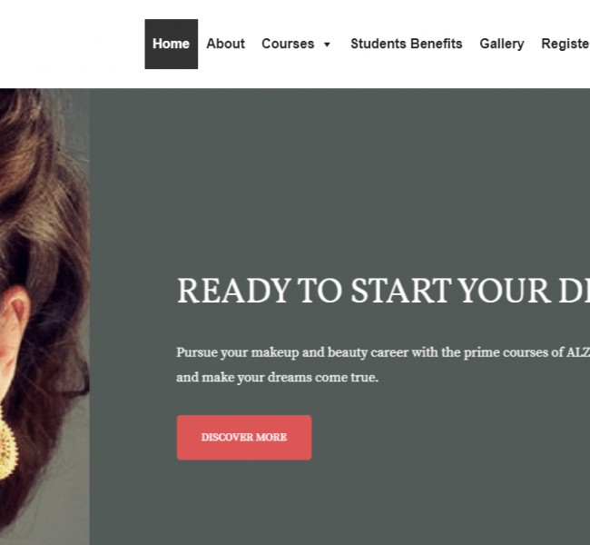Expand the Courses dropdown arrow
Screen dimensions: 590x545
[327, 45]
